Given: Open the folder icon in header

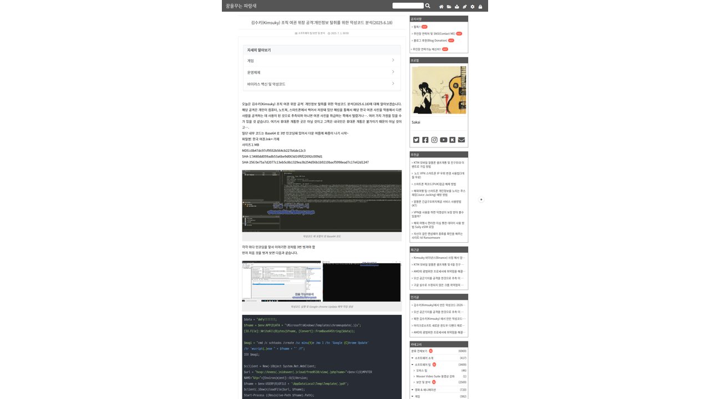Looking at the screenshot, I should [449, 7].
